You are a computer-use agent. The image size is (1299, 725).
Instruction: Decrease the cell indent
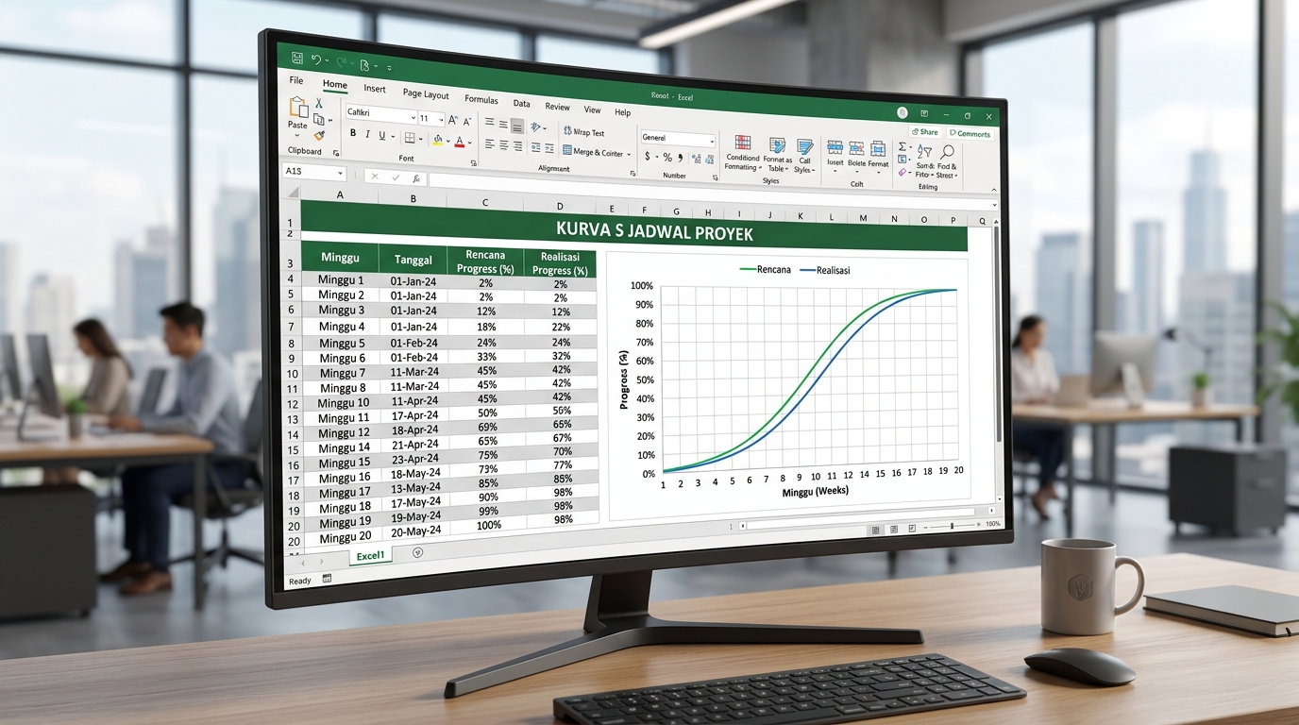point(535,147)
